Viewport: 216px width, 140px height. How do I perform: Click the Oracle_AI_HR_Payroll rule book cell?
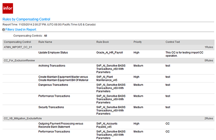pyautogui.click(x=109, y=53)
